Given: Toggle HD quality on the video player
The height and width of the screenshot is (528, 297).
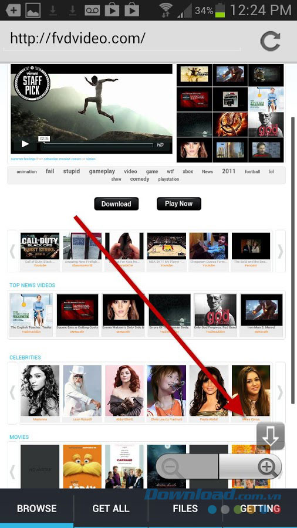Looking at the screenshot, I should coord(160,145).
